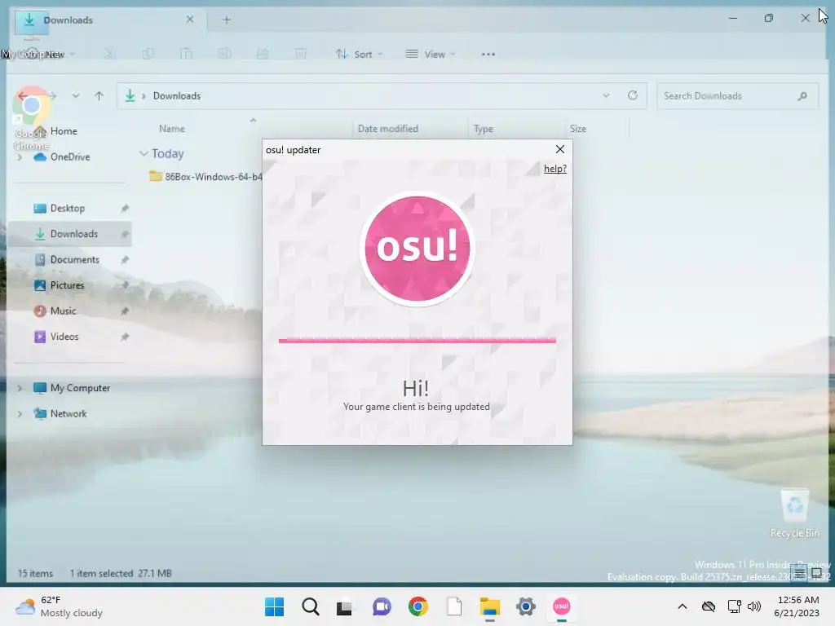Click the Share icon in Explorer toolbar
Viewport: 835px width, 626px height.
tap(263, 54)
